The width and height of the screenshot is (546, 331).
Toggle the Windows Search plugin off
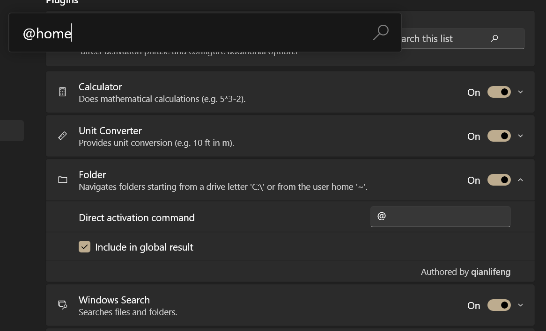coord(499,305)
